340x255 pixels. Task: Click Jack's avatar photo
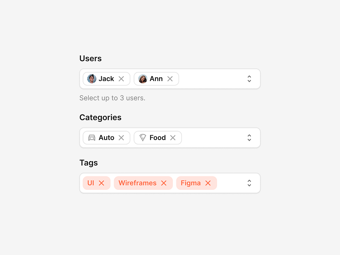(x=92, y=79)
